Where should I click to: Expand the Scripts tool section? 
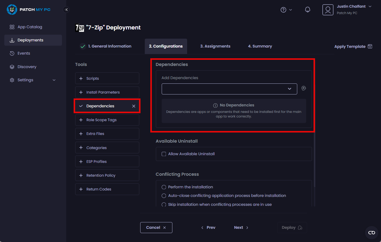(x=107, y=79)
